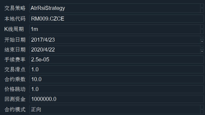The width and height of the screenshot is (205, 115).
Task: Open the 合约模式 dropdown arrow
Action: point(202,109)
